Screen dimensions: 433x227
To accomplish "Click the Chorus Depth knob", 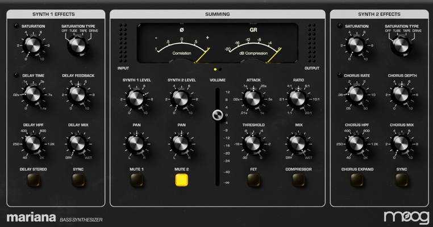I will click(x=401, y=94).
